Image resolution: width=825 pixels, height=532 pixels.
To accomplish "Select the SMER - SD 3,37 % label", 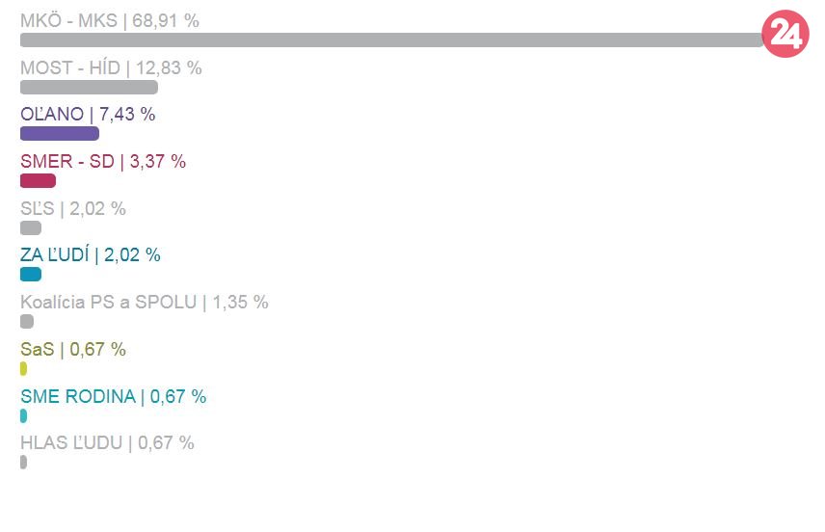I will click(x=103, y=162).
